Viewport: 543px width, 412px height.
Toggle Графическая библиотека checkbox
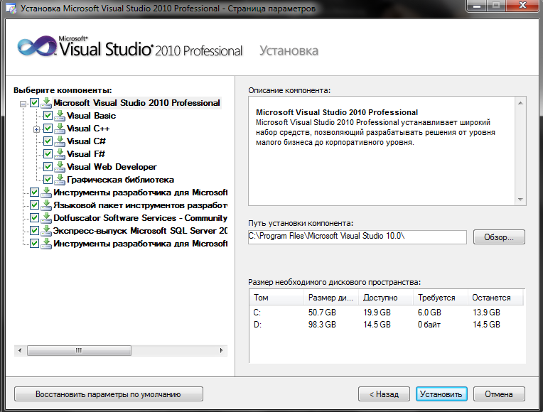(x=48, y=180)
